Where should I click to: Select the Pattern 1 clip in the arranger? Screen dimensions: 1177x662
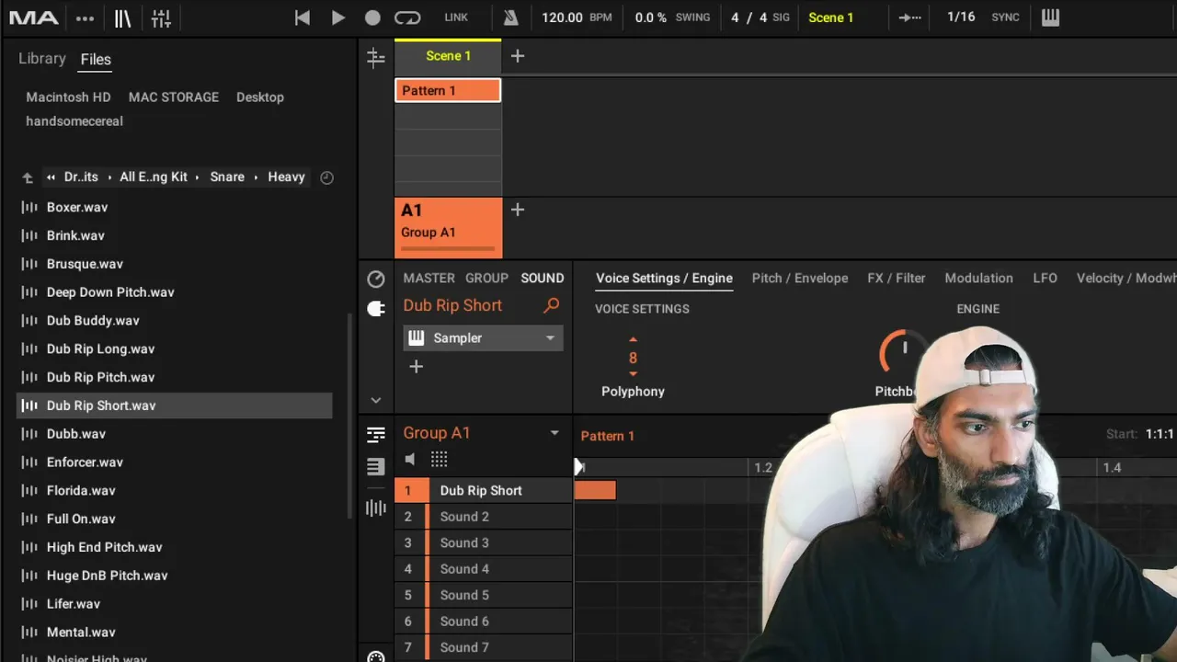[x=448, y=90]
